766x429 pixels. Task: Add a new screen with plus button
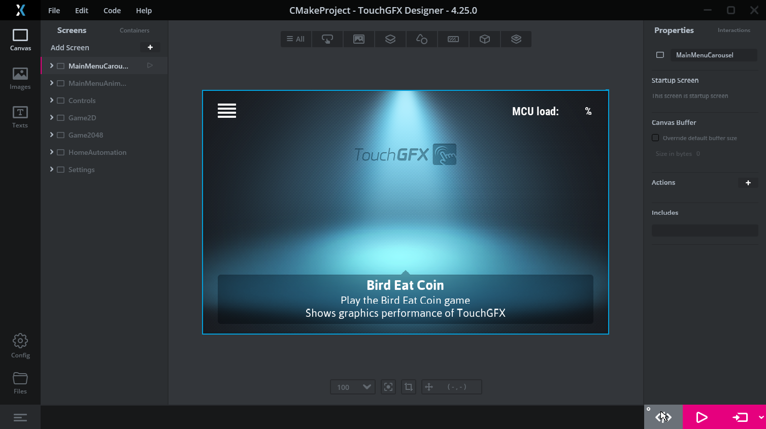pyautogui.click(x=150, y=47)
